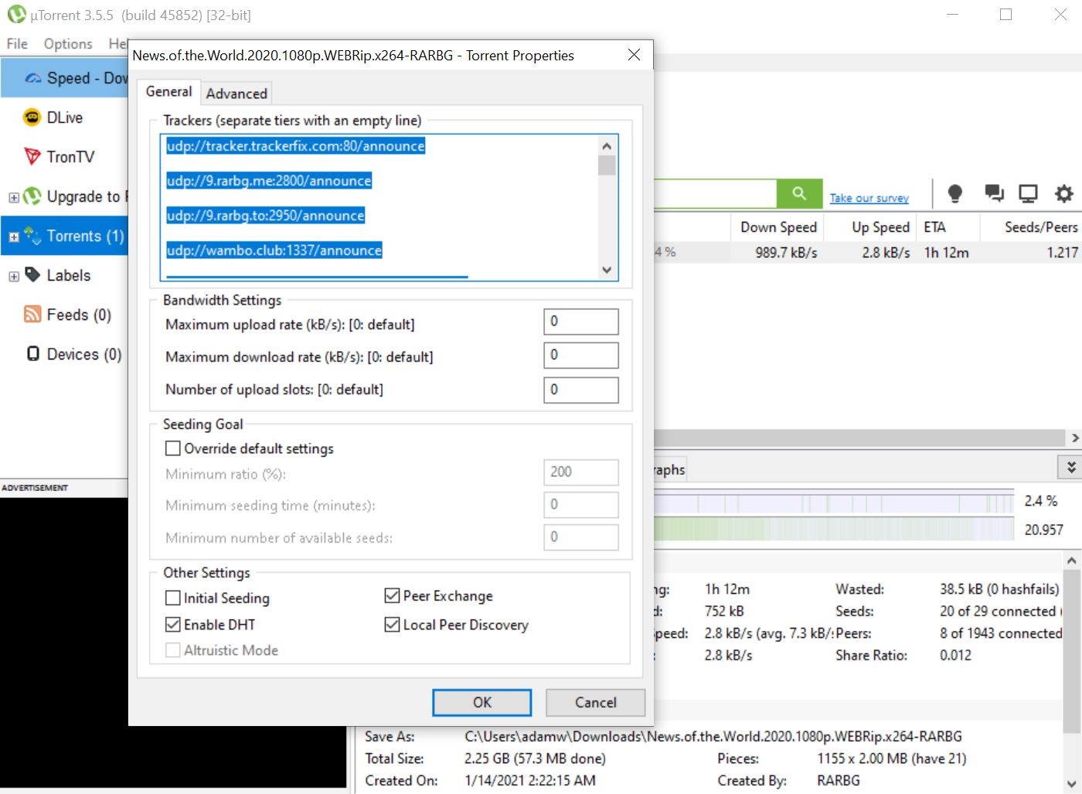Click the search input field
This screenshot has height=794, width=1082.
715,193
